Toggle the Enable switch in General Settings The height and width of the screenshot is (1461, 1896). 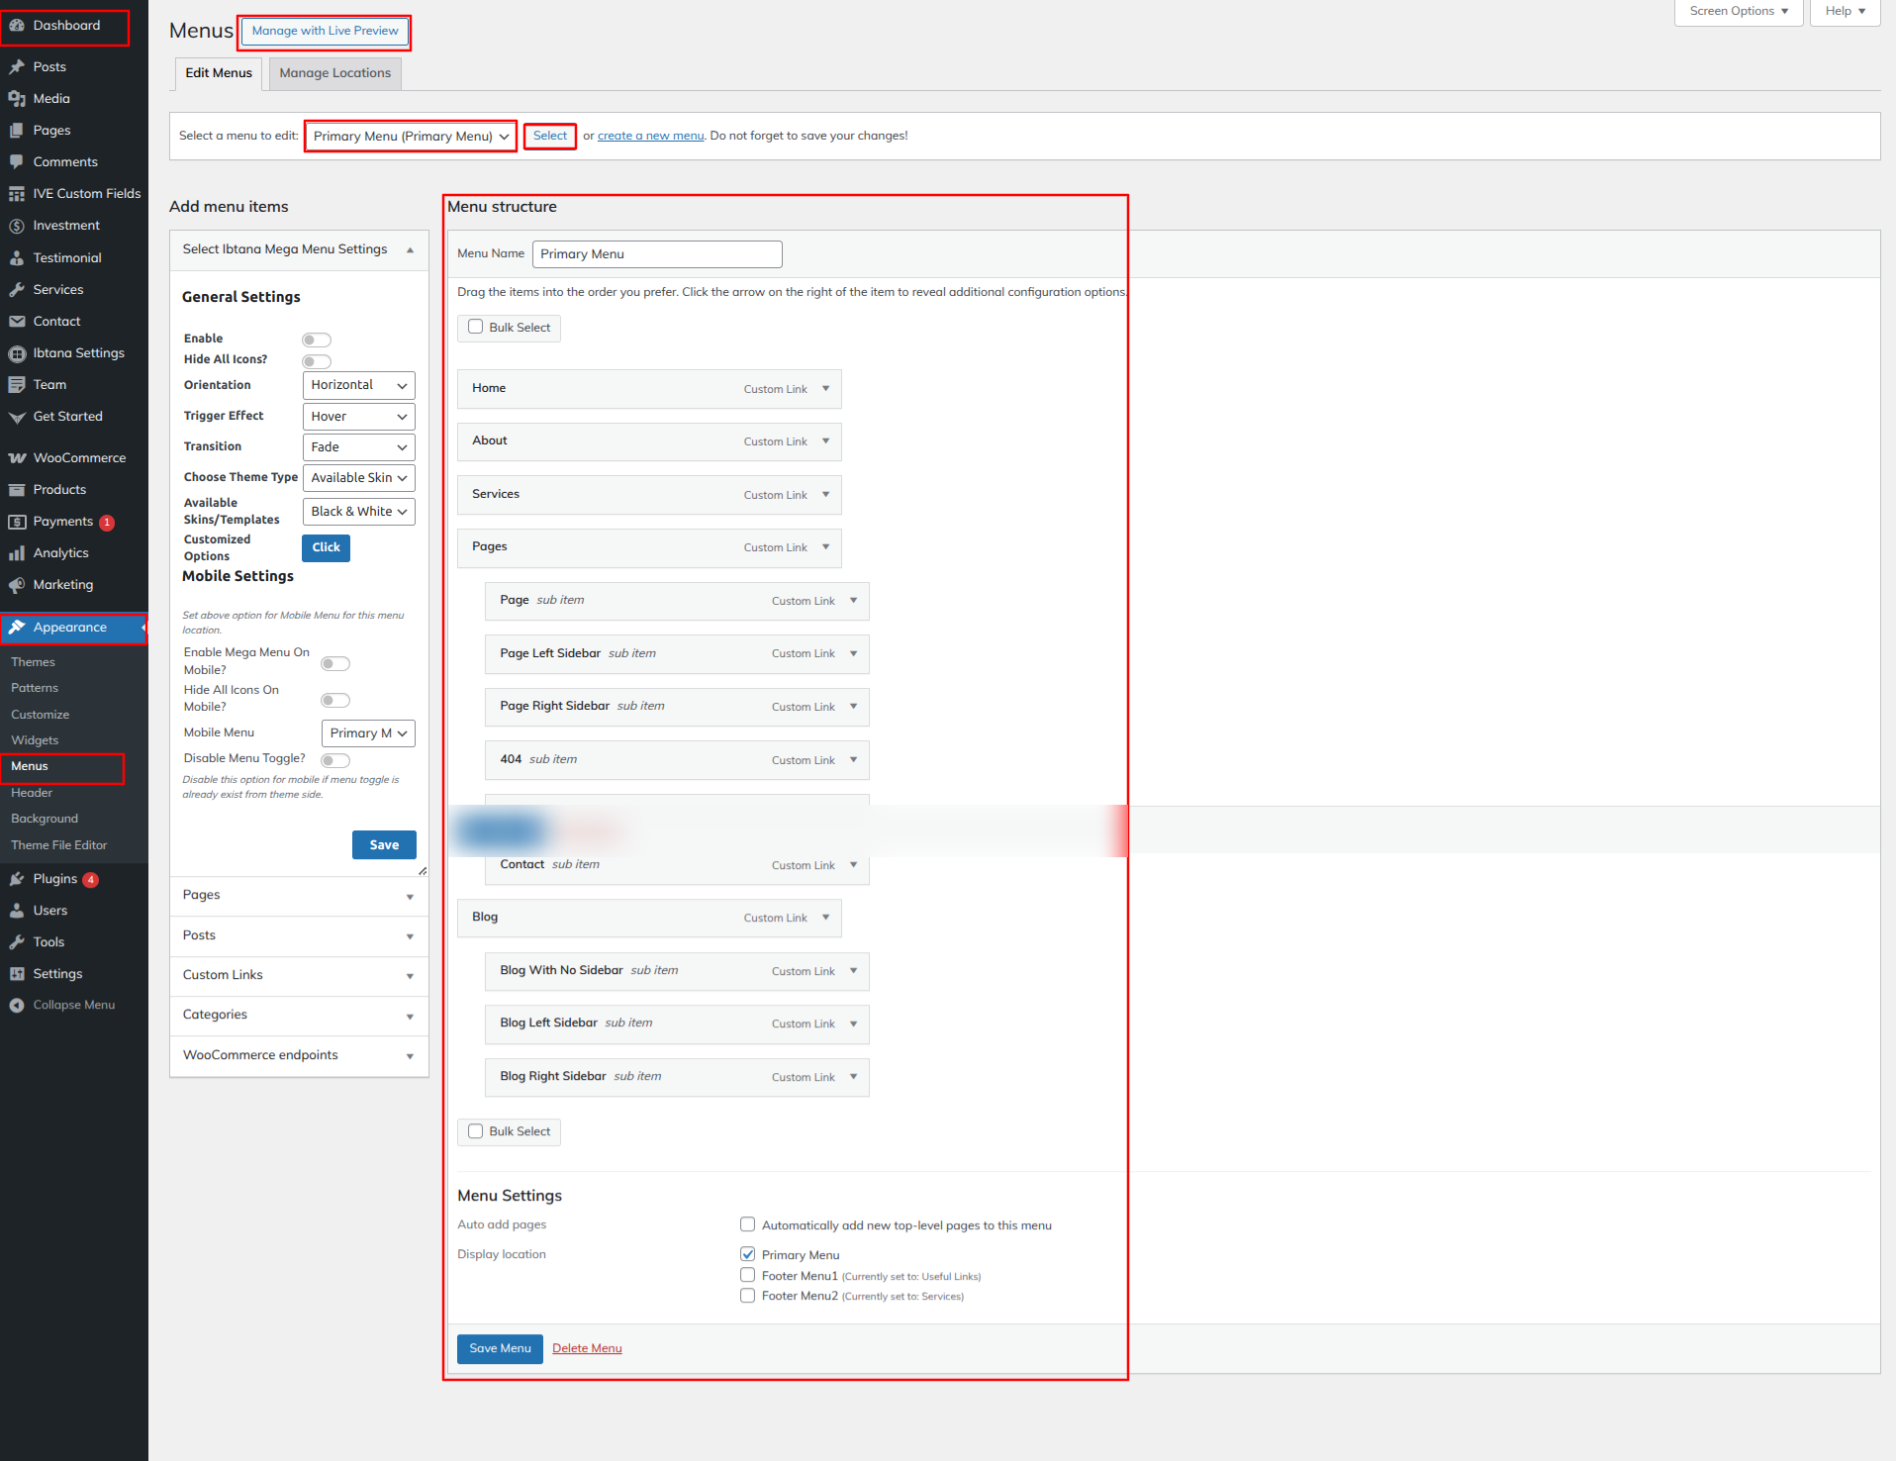[x=317, y=340]
